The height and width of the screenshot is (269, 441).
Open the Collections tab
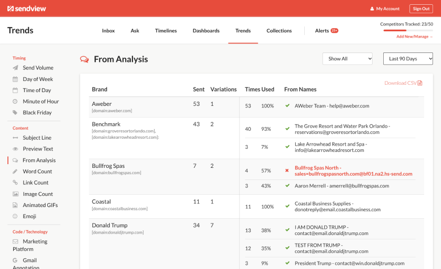tap(279, 31)
